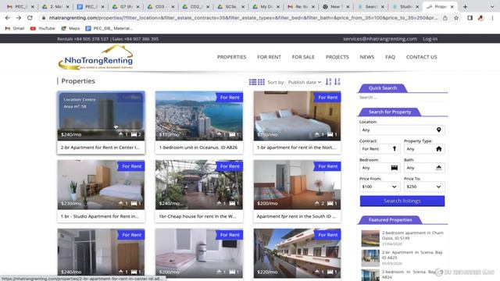This screenshot has height=281, width=500.
Task: Open 2-br Apartment for Rent in Center listing title
Action: click(100, 148)
